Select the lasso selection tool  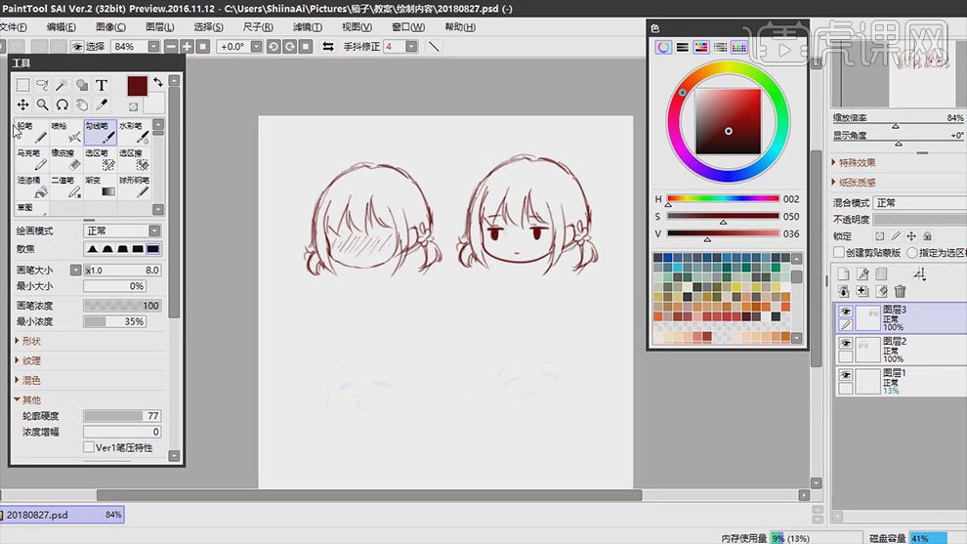(42, 85)
